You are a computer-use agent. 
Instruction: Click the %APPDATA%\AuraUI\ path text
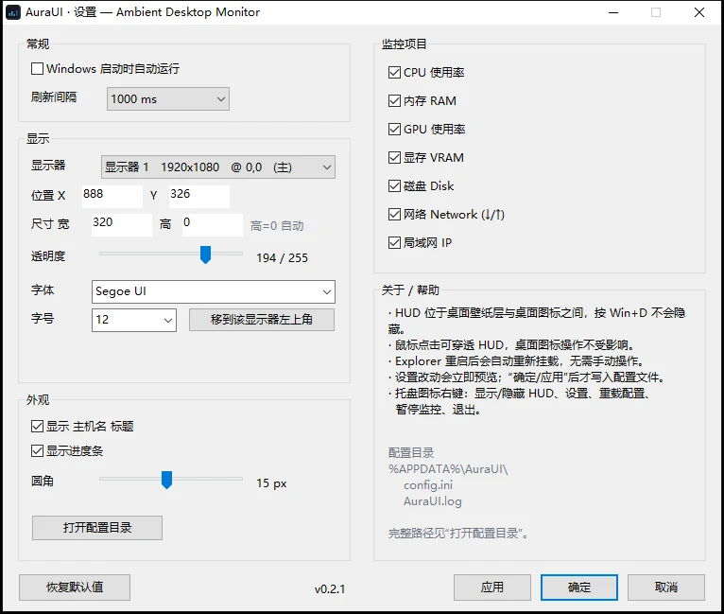coord(448,469)
